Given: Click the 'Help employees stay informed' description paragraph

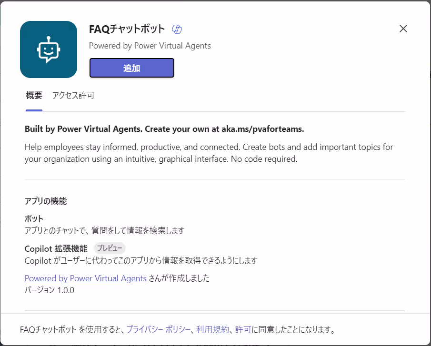Looking at the screenshot, I should pos(209,153).
